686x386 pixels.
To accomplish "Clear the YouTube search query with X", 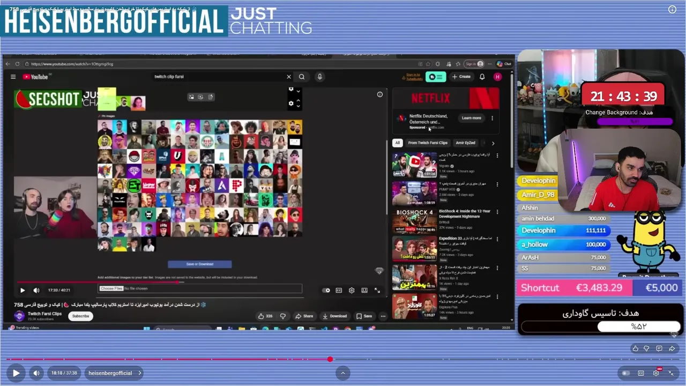I will [x=289, y=77].
